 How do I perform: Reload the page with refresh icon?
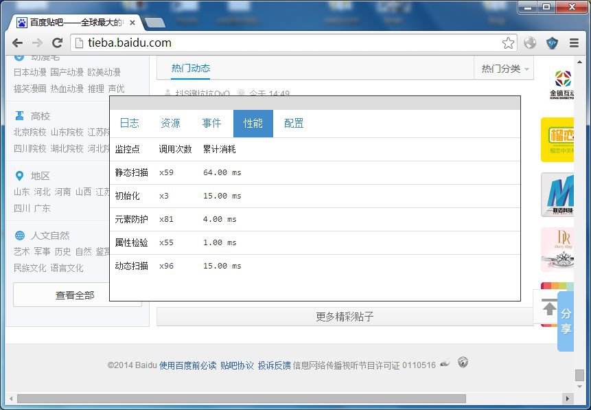pyautogui.click(x=58, y=43)
